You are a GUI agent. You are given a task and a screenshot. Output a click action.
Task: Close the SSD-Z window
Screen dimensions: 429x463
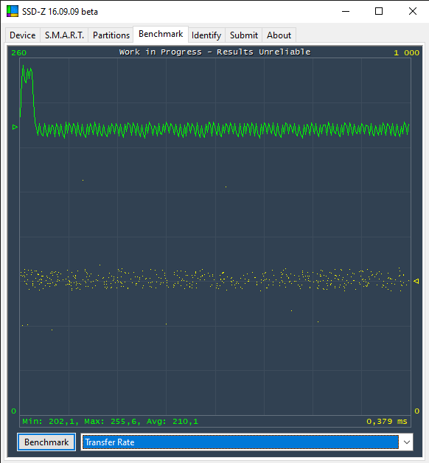coord(413,12)
